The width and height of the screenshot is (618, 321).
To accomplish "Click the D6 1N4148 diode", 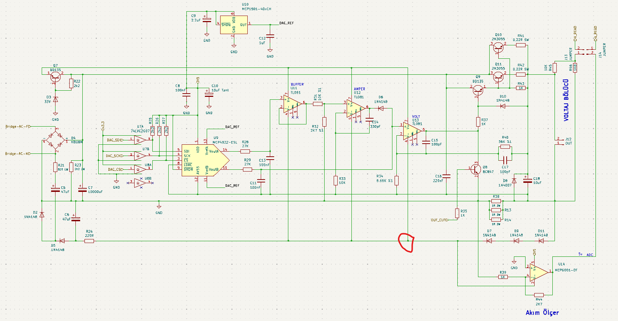I will click(381, 108).
